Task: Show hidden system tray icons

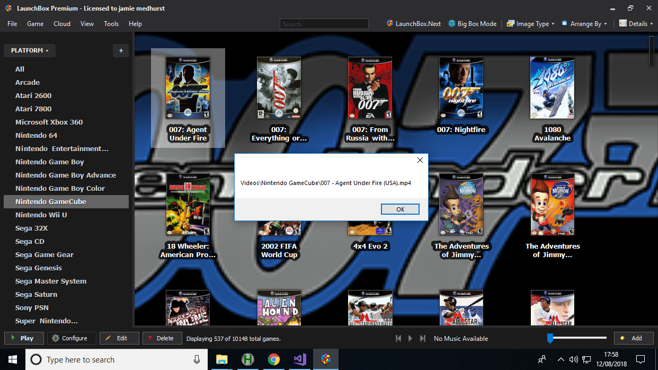Action: 561,359
